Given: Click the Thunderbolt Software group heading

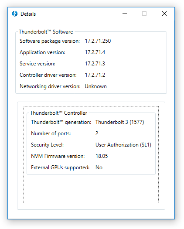Looking at the screenshot, I should [46, 32].
